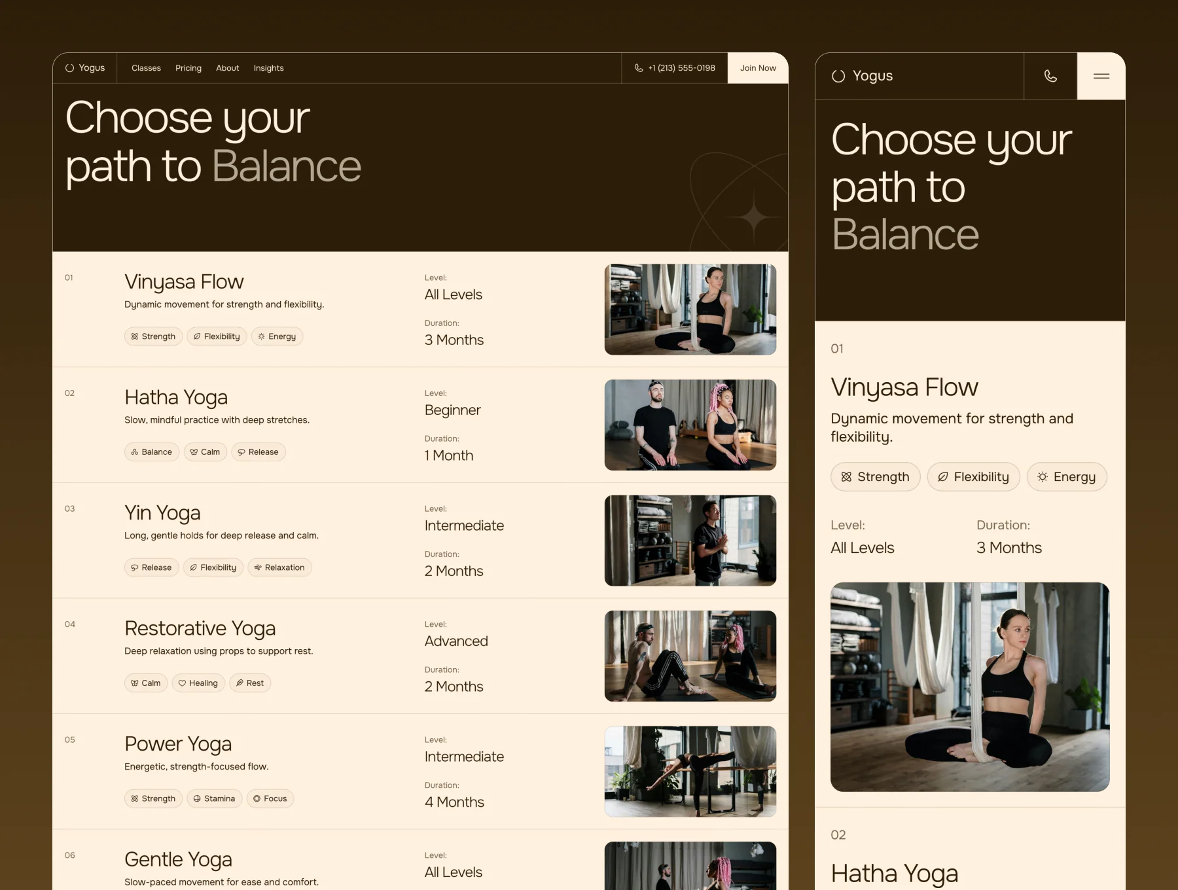Open the Vinyasa Flow photo in desktop list
1178x890 pixels.
tap(690, 310)
